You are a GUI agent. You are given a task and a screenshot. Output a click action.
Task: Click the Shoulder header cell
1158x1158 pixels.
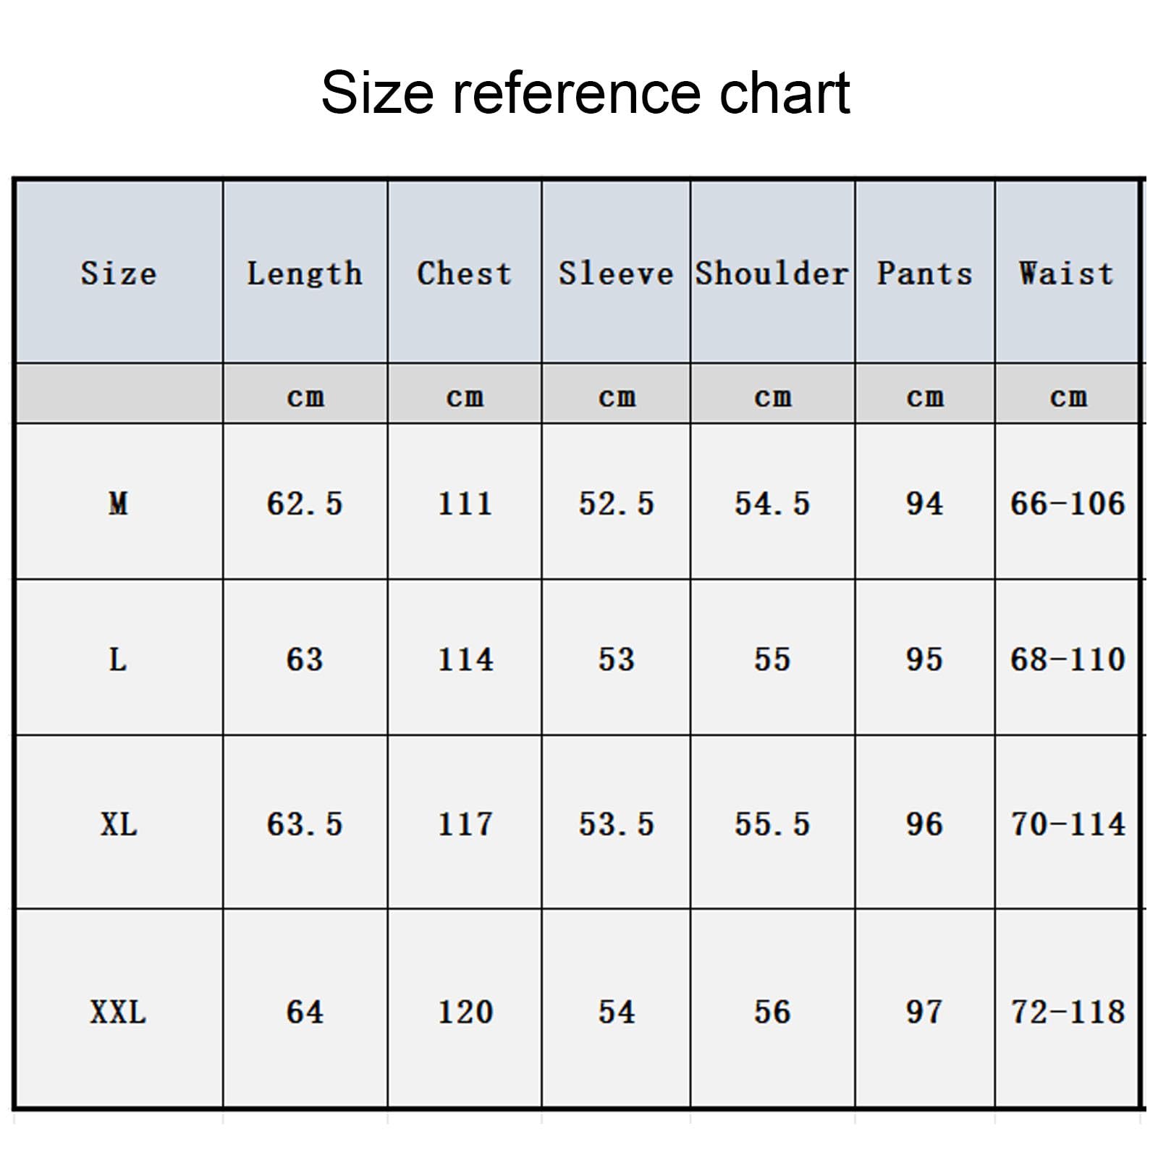tap(772, 273)
